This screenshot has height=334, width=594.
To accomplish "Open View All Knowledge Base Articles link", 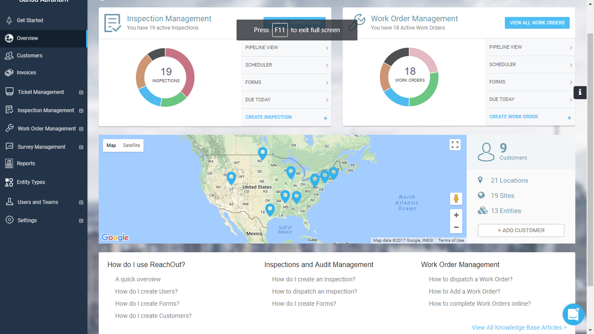I will (519, 327).
